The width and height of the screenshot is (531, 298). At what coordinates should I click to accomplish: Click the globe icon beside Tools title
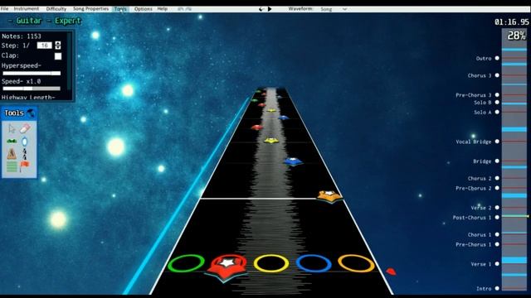click(x=31, y=113)
